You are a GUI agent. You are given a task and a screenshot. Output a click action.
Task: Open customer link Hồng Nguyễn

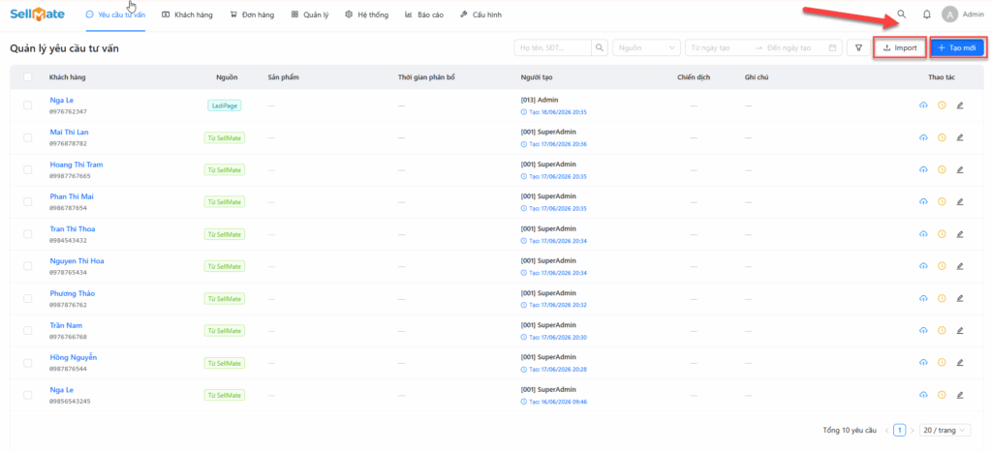coord(74,357)
